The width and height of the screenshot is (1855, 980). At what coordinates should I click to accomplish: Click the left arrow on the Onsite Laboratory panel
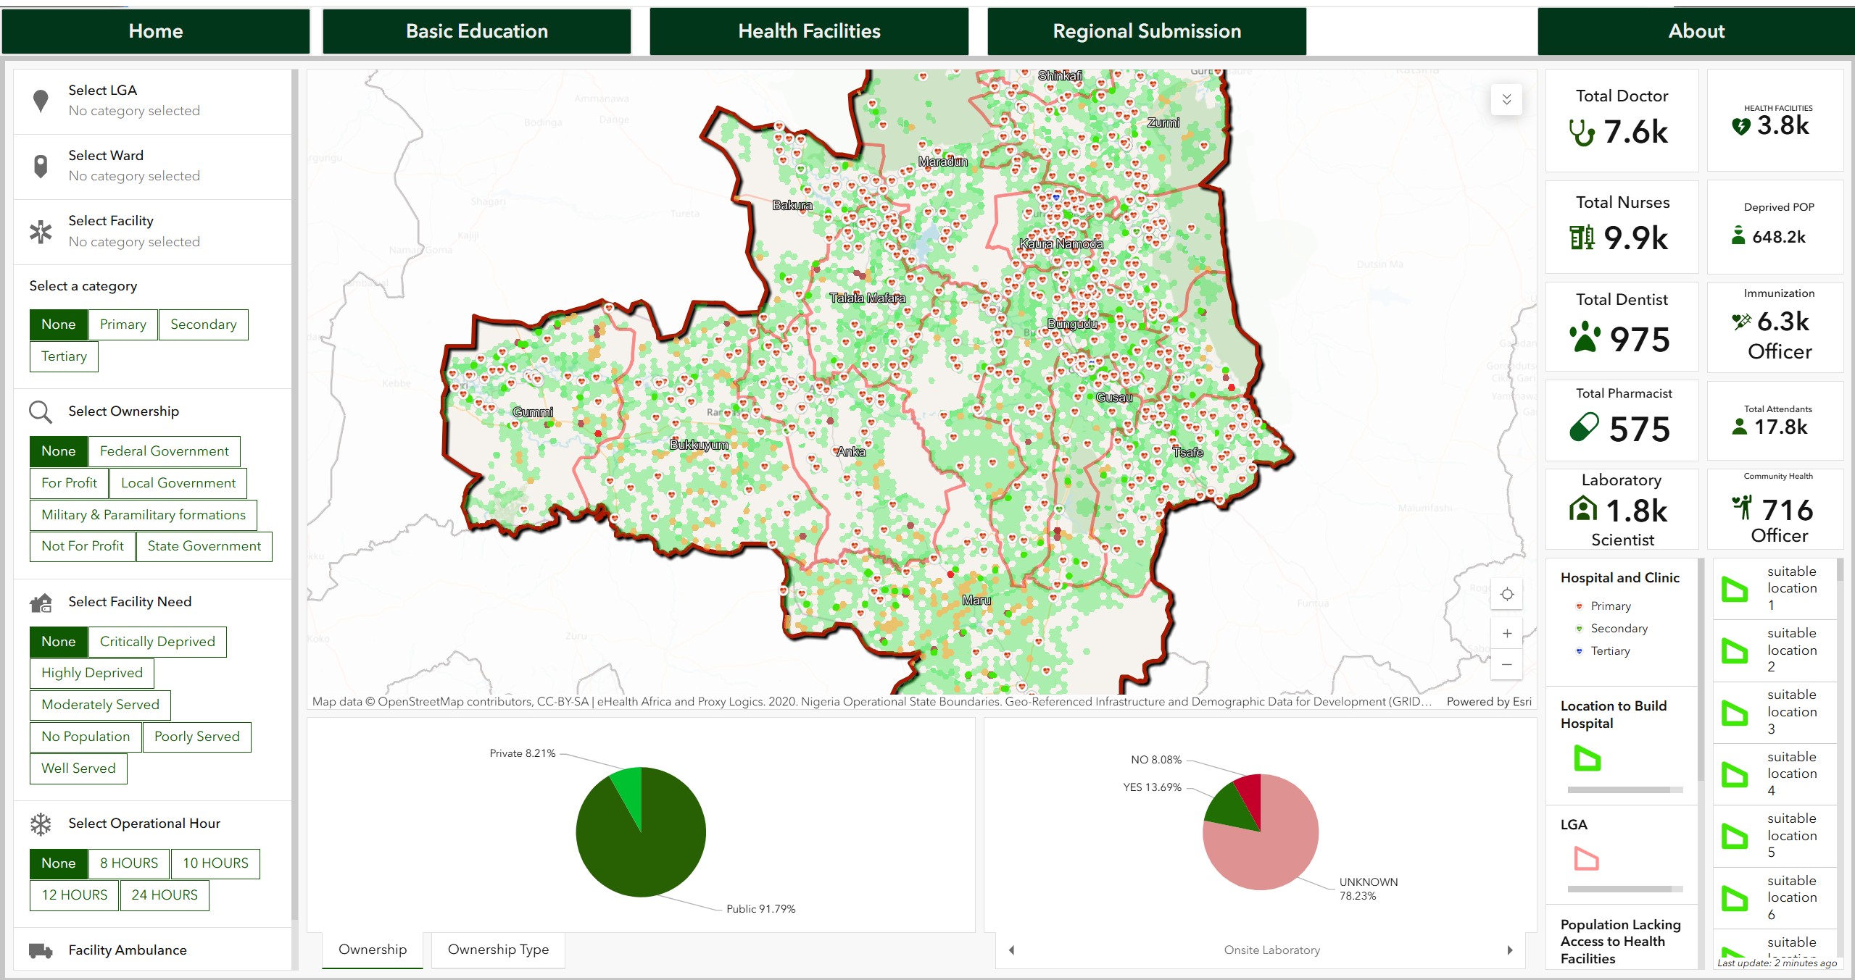point(1011,950)
